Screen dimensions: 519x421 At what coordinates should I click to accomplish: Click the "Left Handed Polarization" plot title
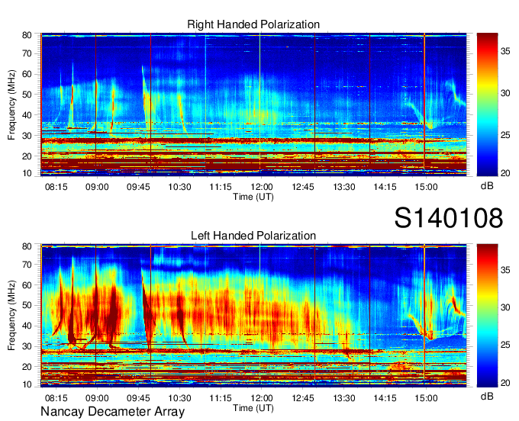click(253, 236)
